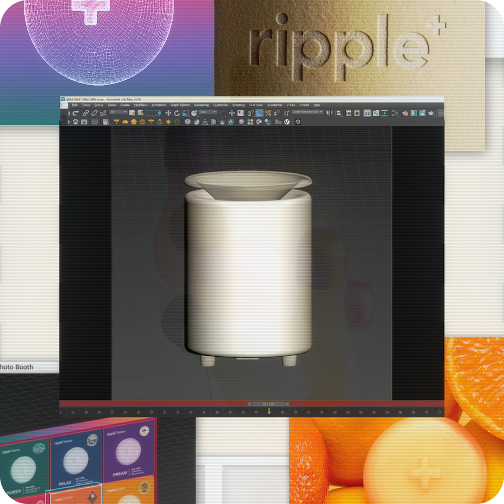Open the View reference coordinate dropdown
The image size is (504, 504).
click(208, 112)
